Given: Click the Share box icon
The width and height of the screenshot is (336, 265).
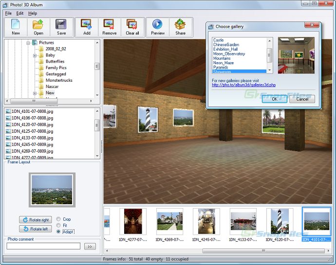Looking at the screenshot, I should tap(181, 27).
